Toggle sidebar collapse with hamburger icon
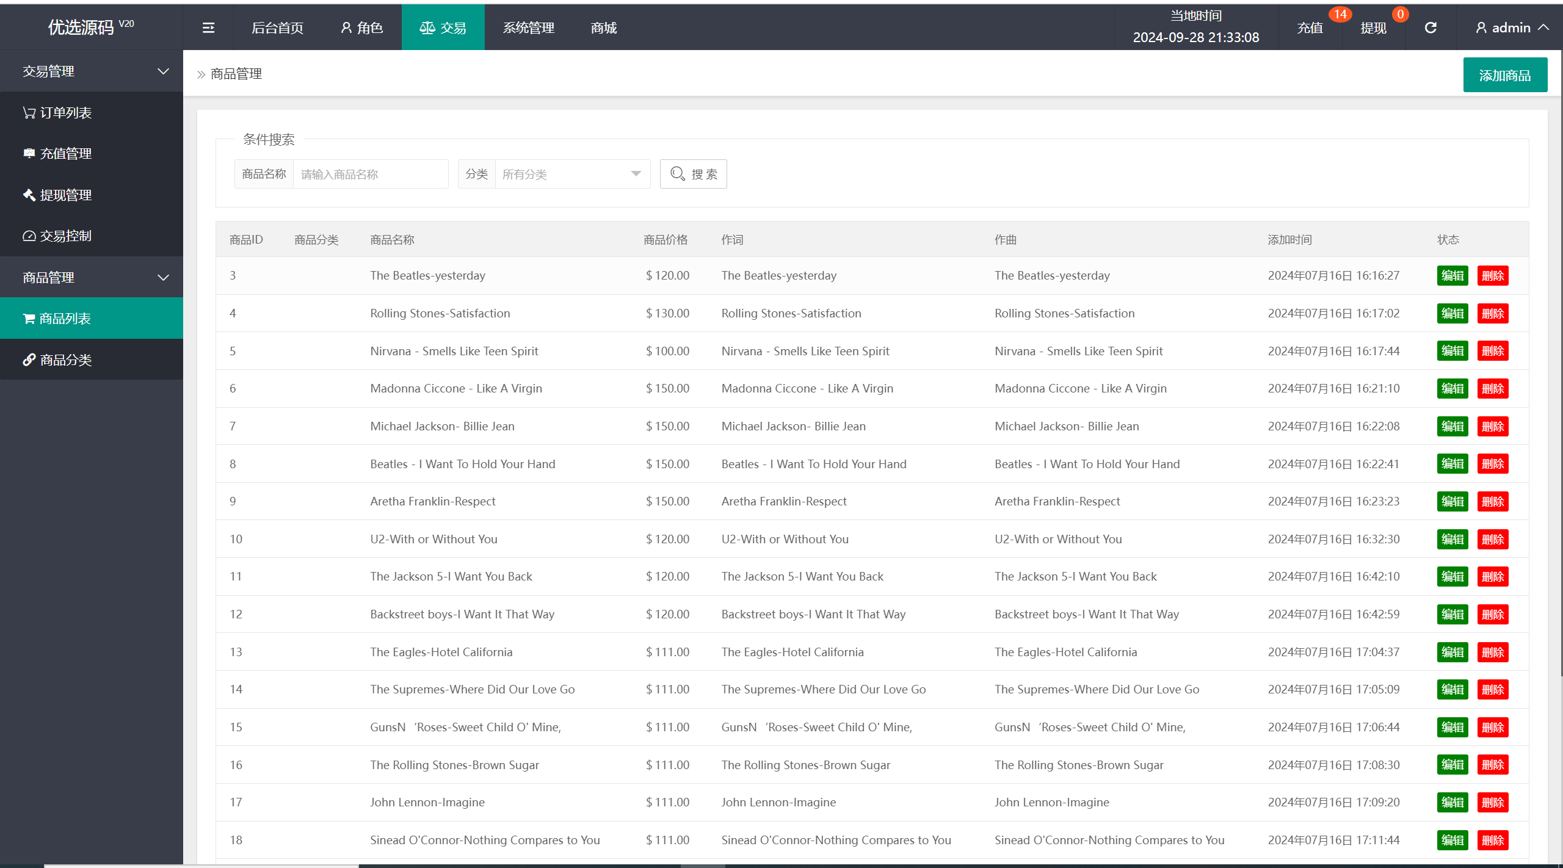Screen dimensions: 1563x868 [205, 27]
